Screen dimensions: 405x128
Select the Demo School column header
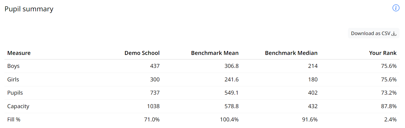click(142, 53)
